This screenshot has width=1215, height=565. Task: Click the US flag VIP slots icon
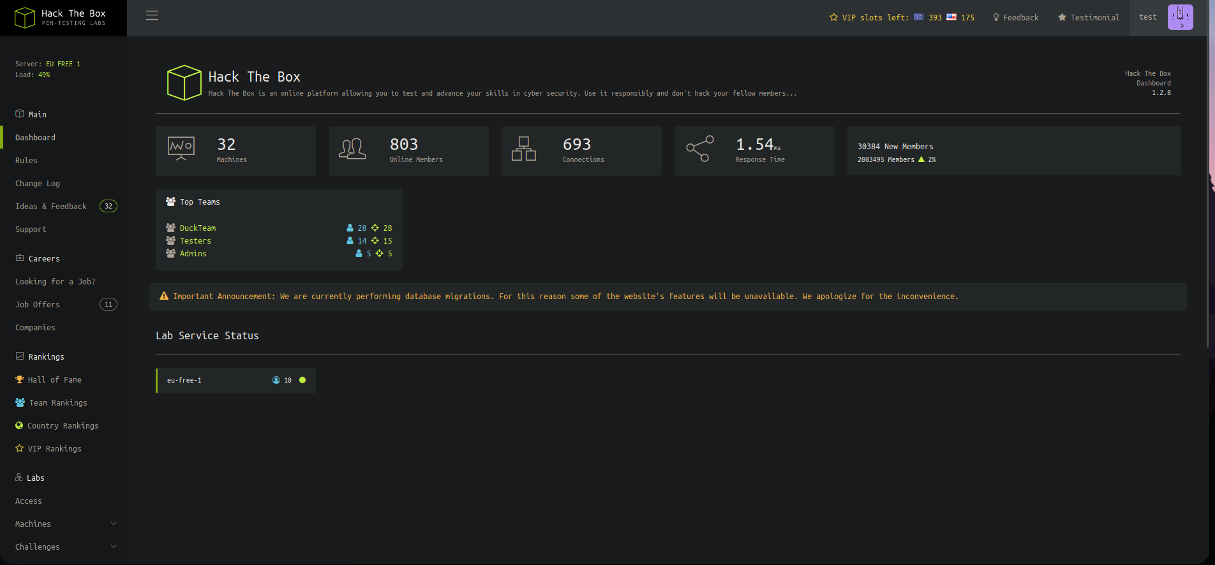click(x=951, y=17)
